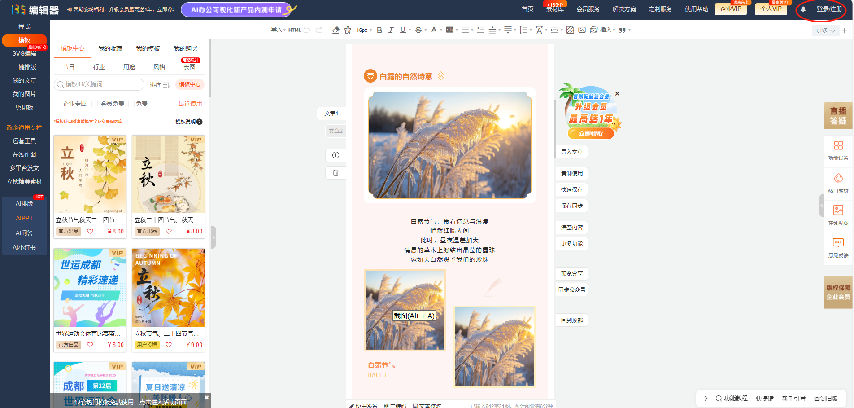Toggle bold formatting in the toolbar
The width and height of the screenshot is (854, 408).
(379, 30)
